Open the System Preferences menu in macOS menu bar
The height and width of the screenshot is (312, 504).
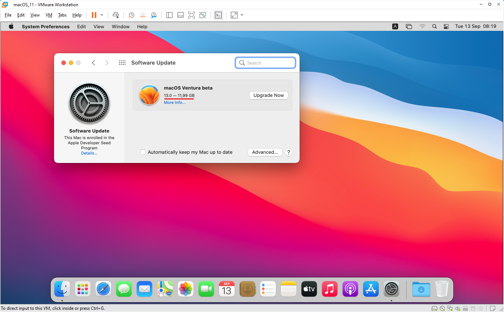(46, 26)
